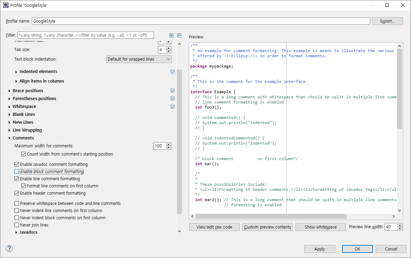Click the Tab size number field
The image size is (411, 258).
(x=162, y=49)
